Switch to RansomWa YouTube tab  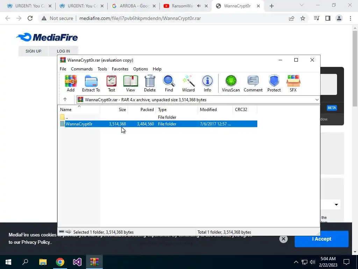[185, 6]
